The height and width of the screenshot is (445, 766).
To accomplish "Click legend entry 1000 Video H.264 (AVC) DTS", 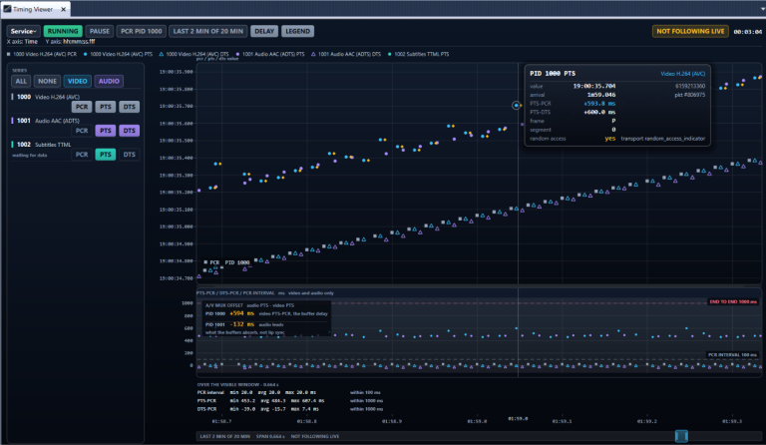I will click(193, 54).
